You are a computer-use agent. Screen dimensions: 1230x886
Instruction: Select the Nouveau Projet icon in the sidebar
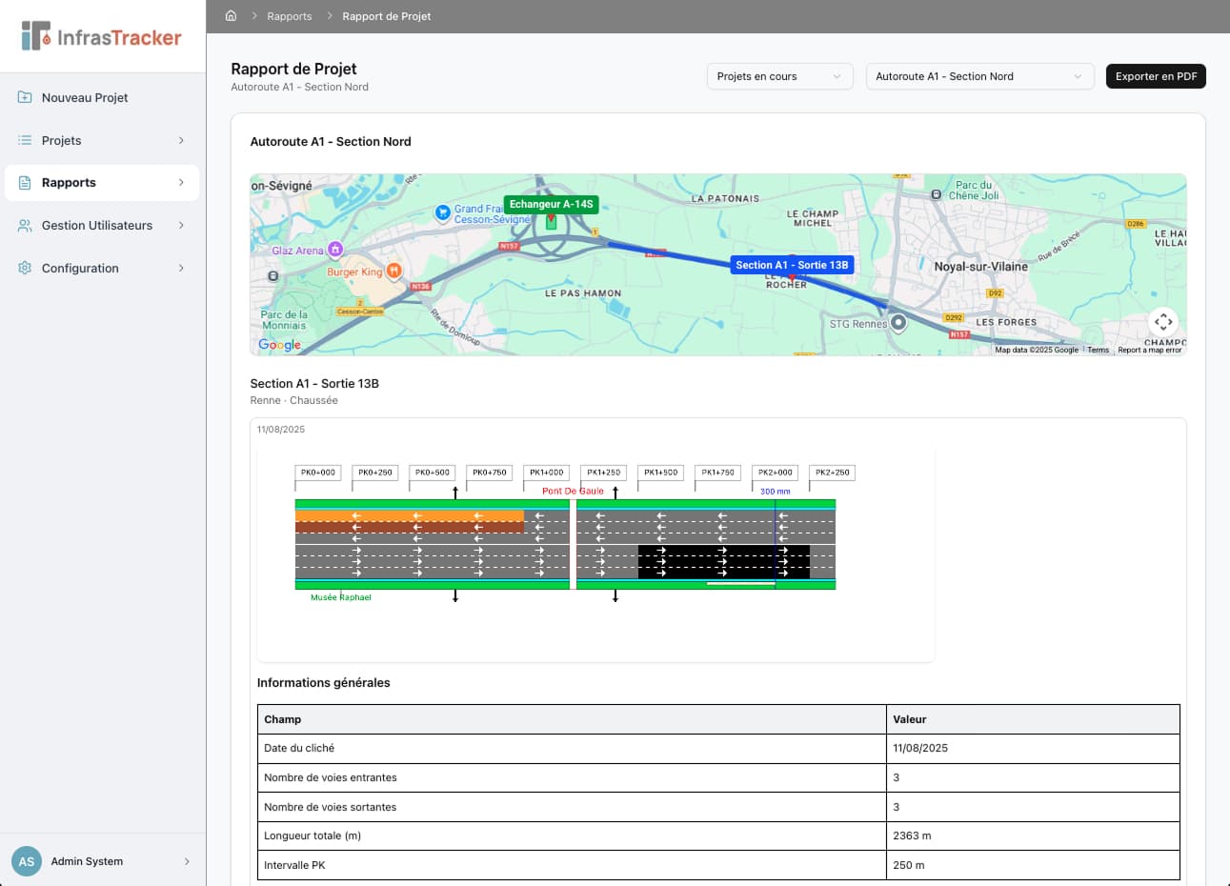pos(23,97)
